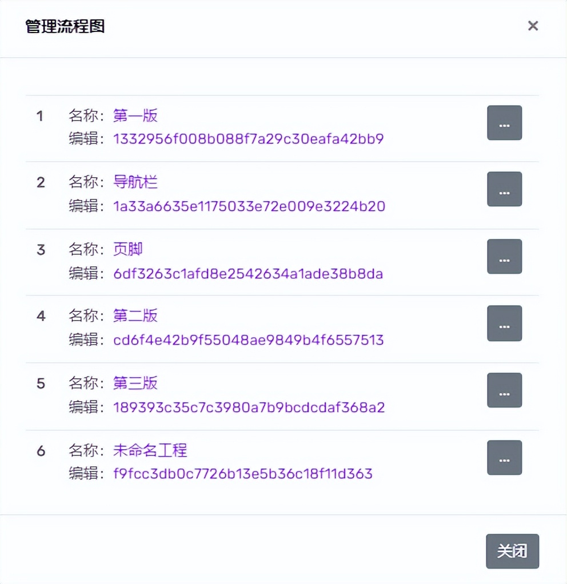Click the 管理流程图 dialog title

(x=66, y=25)
